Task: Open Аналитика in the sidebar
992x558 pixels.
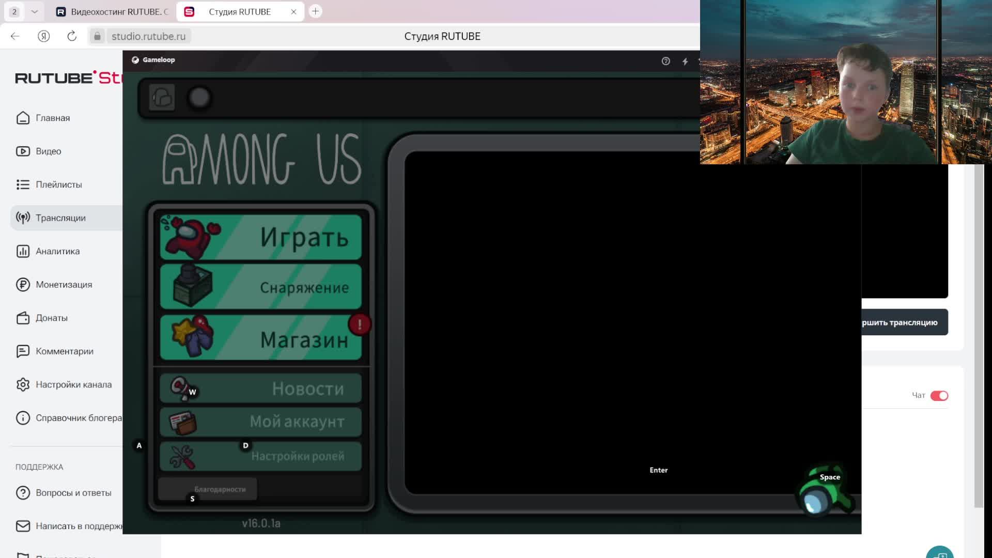Action: click(57, 251)
